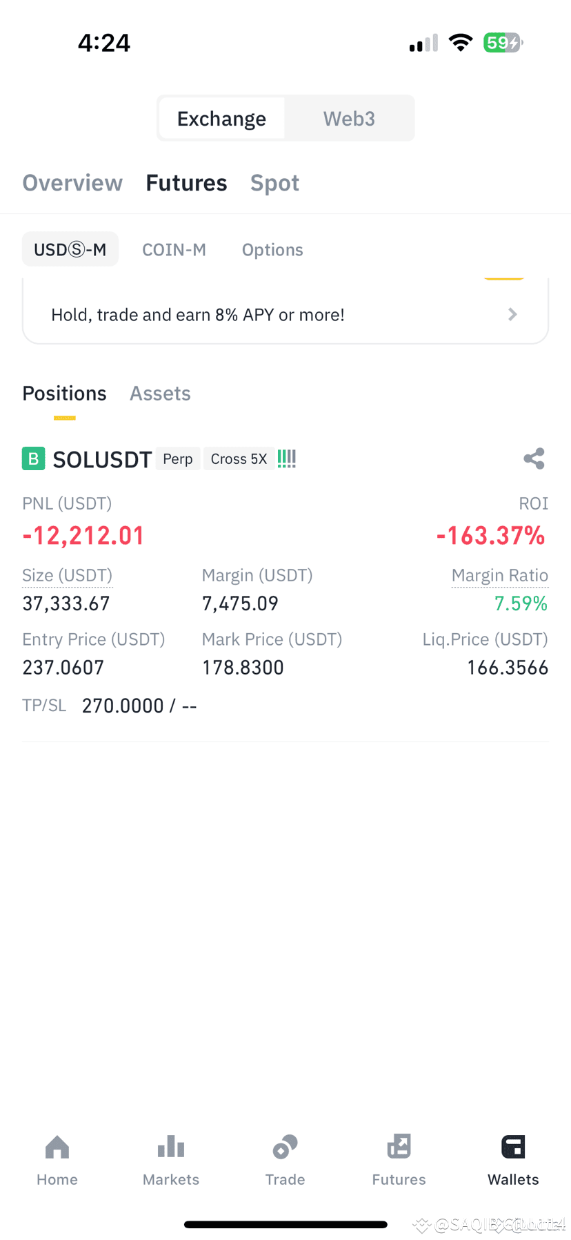
Task: Tap the Margin Ratio label
Action: (x=499, y=575)
